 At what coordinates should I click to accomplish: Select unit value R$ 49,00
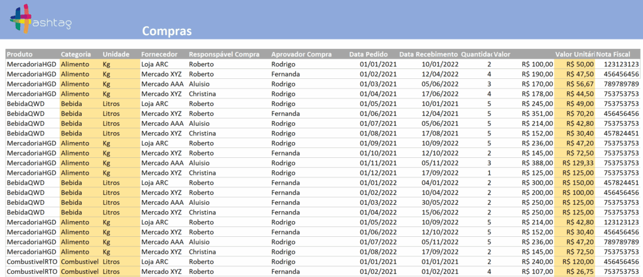(x=580, y=103)
